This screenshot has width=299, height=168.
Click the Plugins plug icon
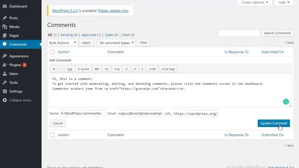point(5,65)
